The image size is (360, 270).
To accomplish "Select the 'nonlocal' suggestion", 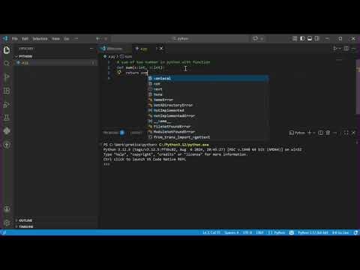I will tap(208, 79).
